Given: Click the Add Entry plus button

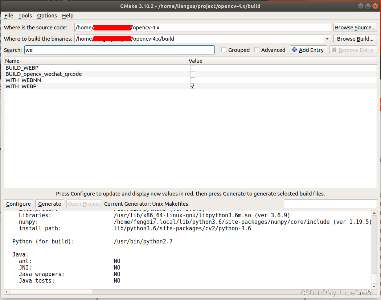Looking at the screenshot, I should point(308,50).
